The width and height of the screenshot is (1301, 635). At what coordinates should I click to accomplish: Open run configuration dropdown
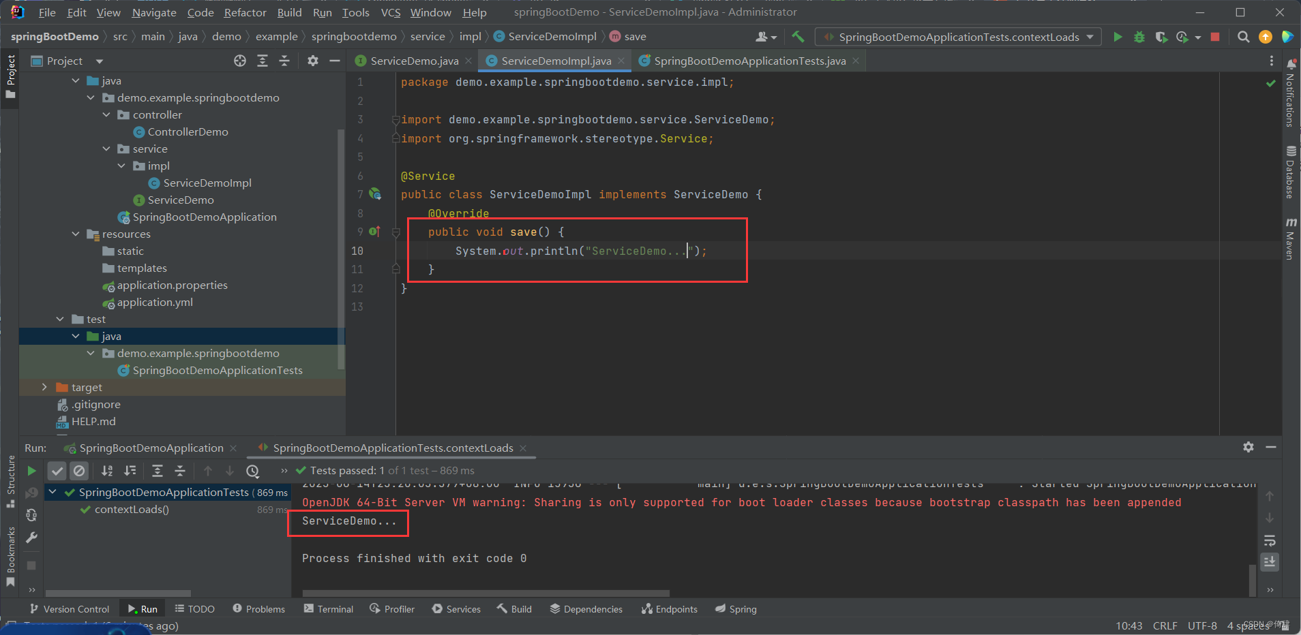click(x=958, y=37)
